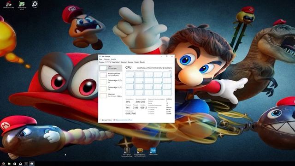Open the TechPowerUp GPU-Z desktop shortcut

click(22, 5)
